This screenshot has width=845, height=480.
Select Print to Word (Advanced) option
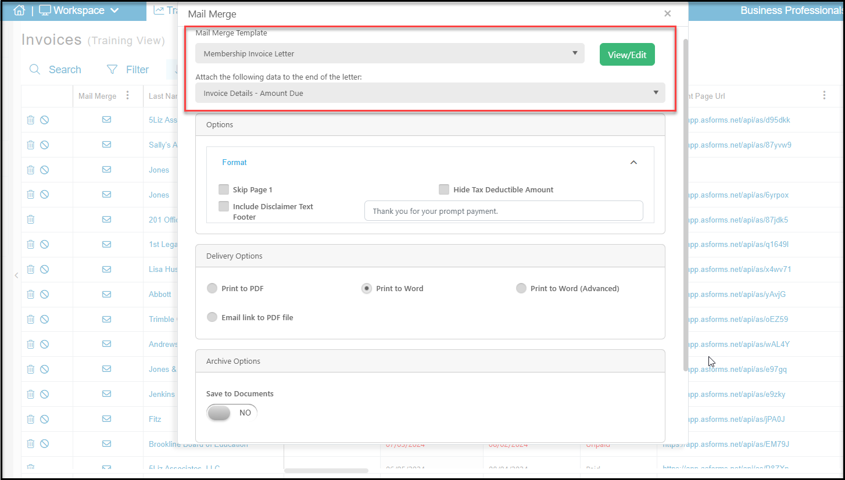[521, 288]
